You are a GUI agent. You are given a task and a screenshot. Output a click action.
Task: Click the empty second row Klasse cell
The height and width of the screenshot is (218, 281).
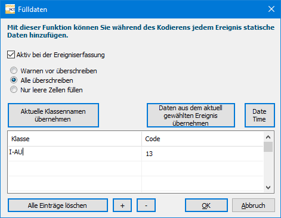click(x=75, y=169)
